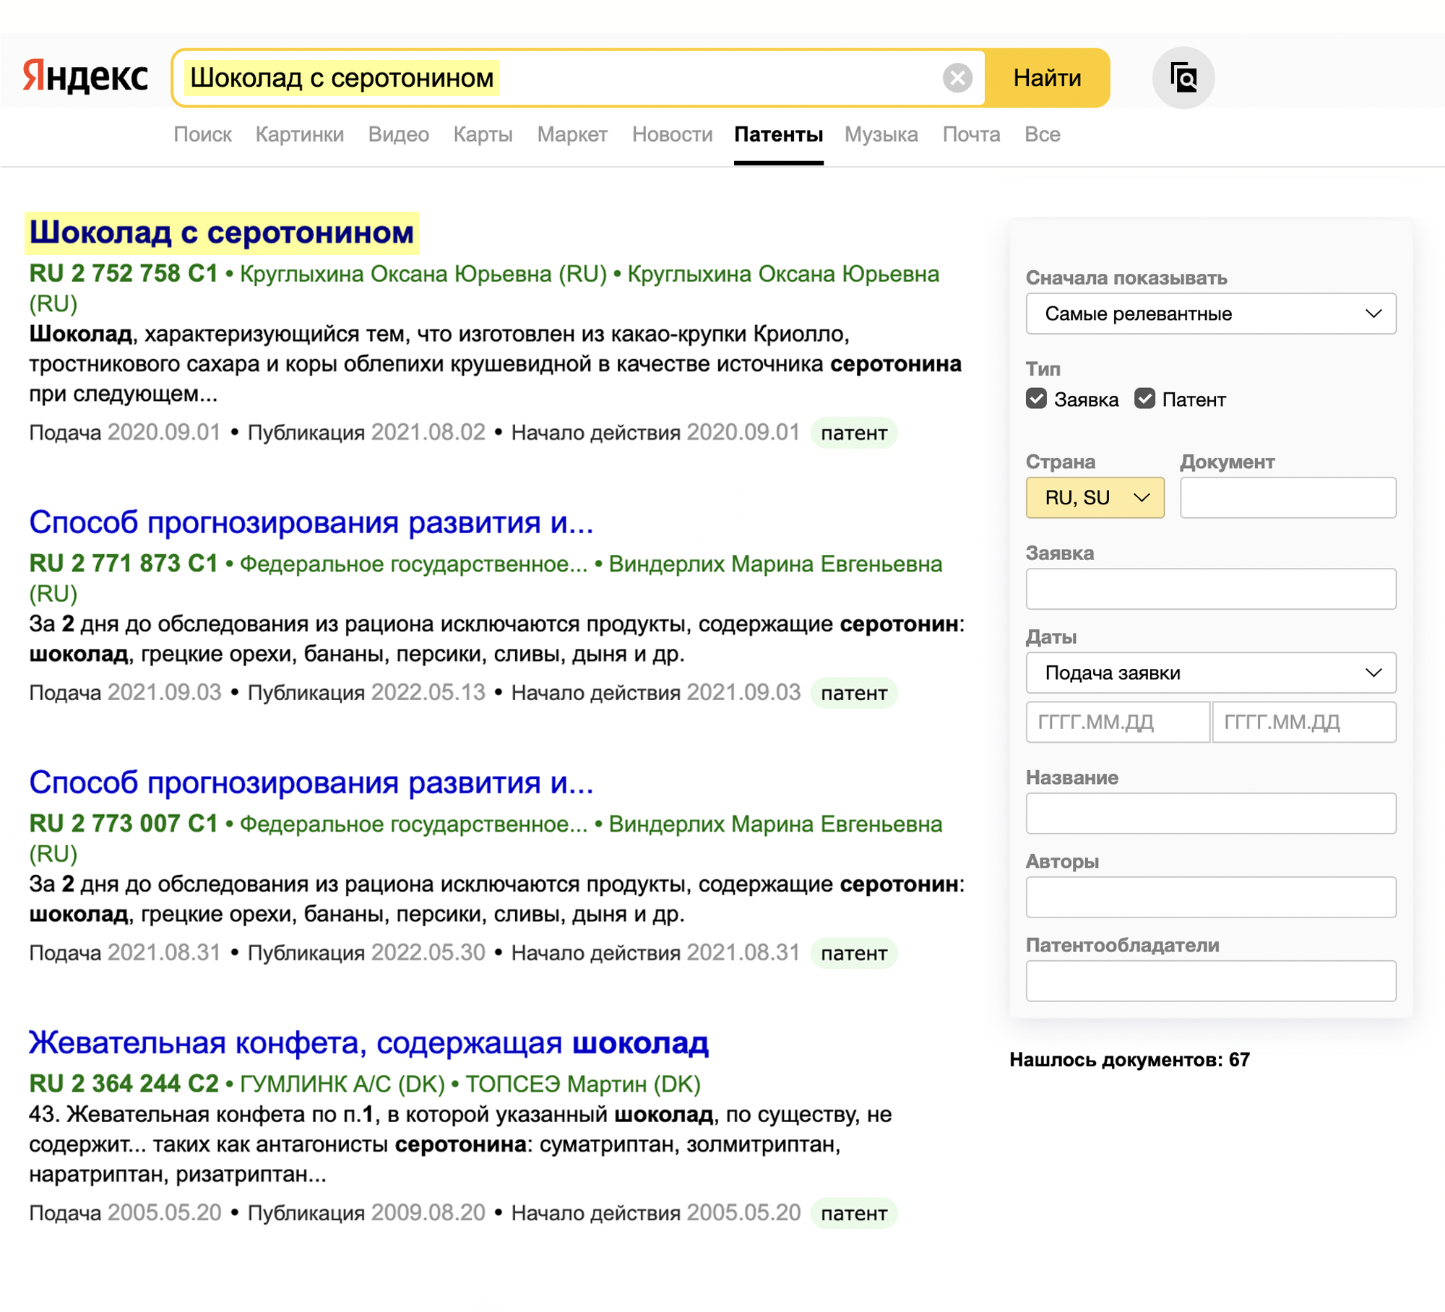Uncheck the Заявка type checkbox
The image size is (1445, 1312).
tap(1036, 399)
